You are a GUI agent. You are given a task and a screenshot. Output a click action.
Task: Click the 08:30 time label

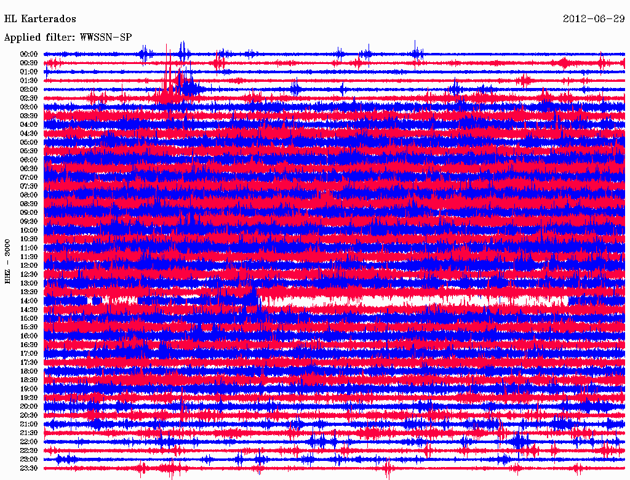click(x=29, y=204)
